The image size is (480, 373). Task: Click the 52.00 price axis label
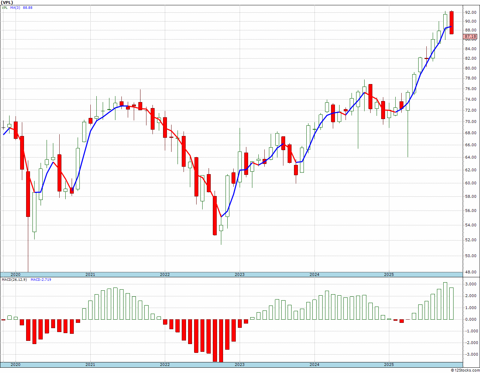pyautogui.click(x=470, y=240)
